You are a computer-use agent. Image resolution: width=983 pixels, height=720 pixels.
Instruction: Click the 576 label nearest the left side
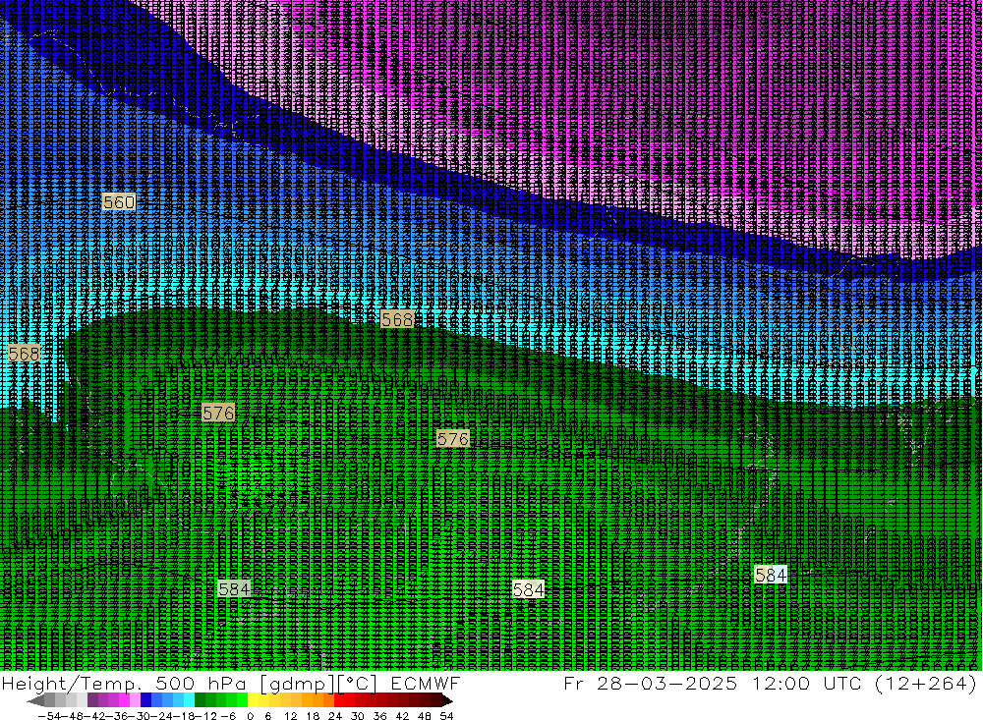point(218,413)
